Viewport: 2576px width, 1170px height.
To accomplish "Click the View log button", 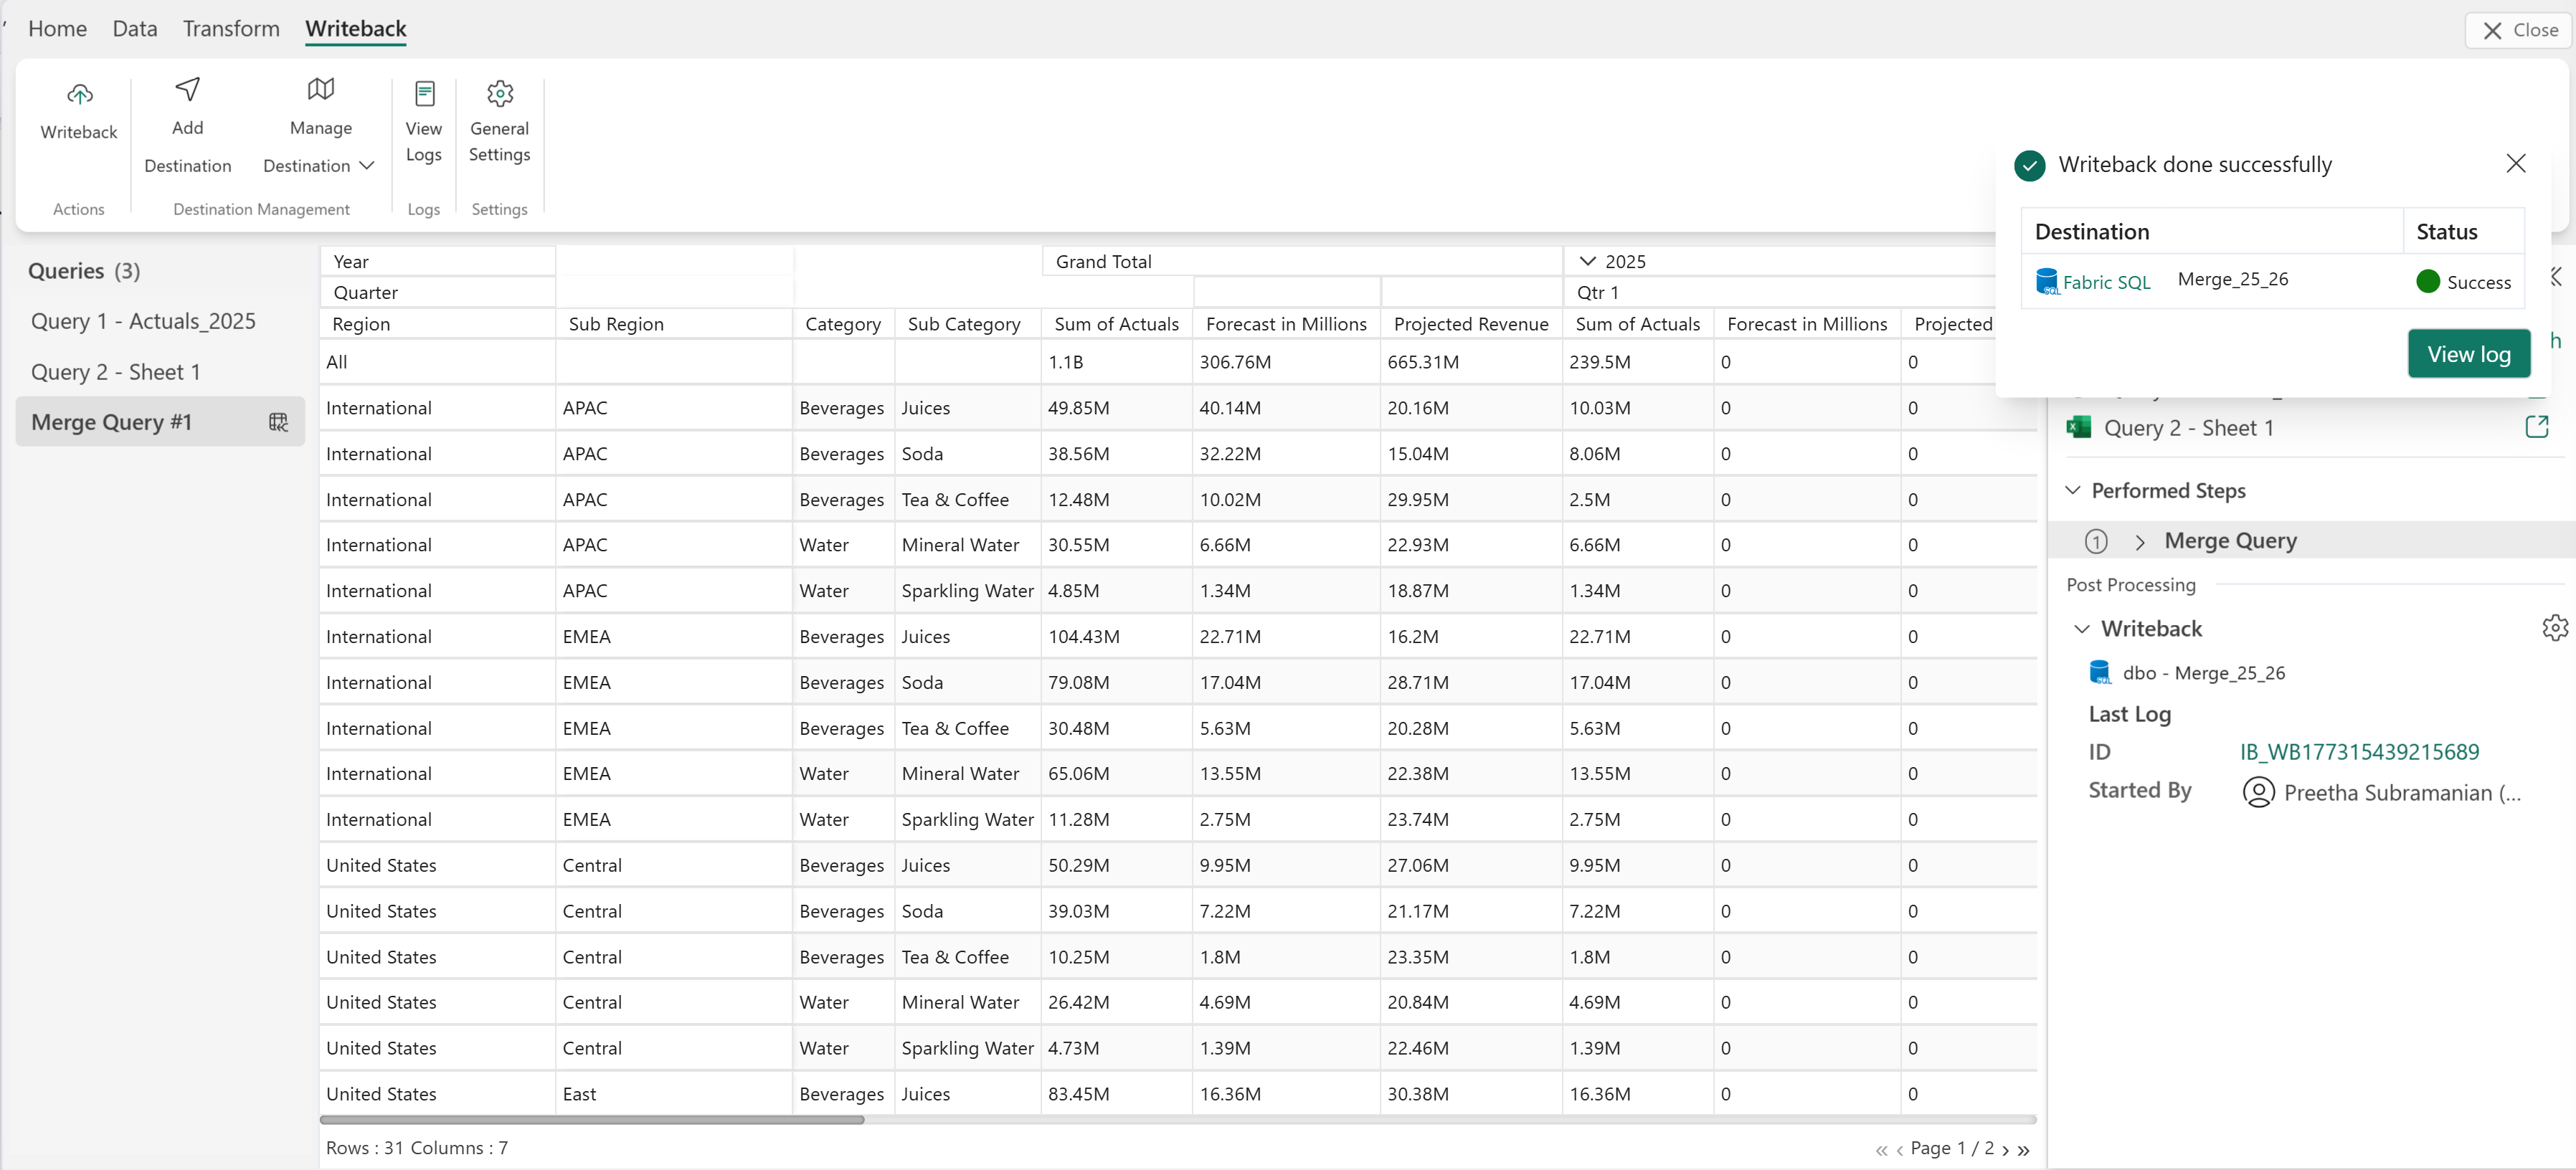I will pos(2468,354).
